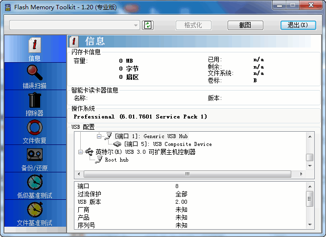Click the 过流保护 row in details list
Viewport: 326px width, 237px height.
point(190,194)
